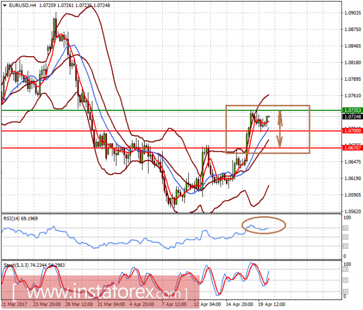This screenshot has width=363, height=310.
Task: Select the brown ellipse on the RSI panel
Action: (x=264, y=225)
